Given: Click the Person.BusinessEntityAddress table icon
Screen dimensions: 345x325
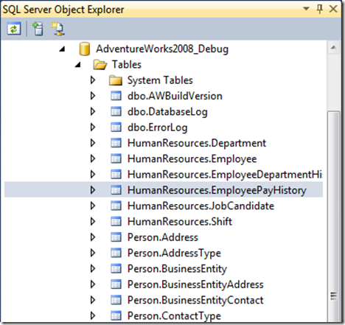Looking at the screenshot, I should 116,284.
